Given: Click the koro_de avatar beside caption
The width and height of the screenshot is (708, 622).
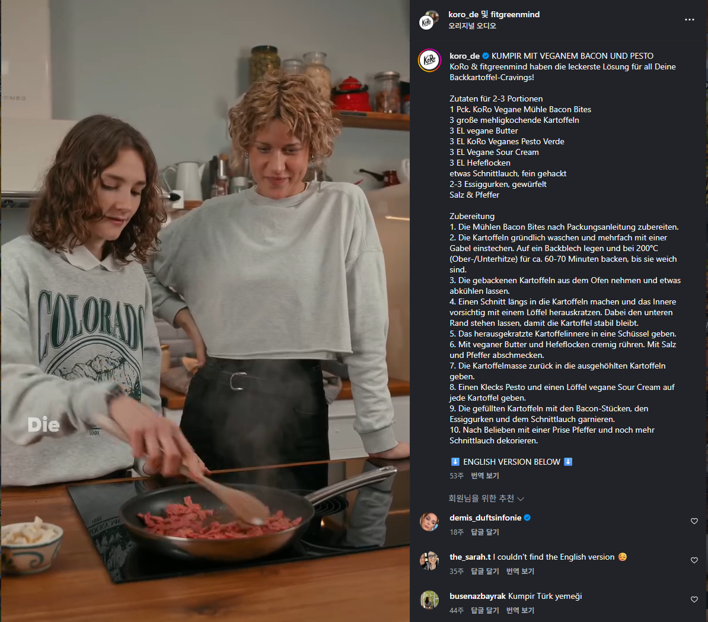Looking at the screenshot, I should pos(429,60).
